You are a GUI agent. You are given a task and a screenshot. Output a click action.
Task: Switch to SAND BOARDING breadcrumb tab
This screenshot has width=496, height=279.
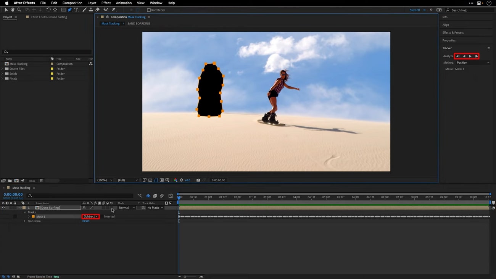click(138, 24)
